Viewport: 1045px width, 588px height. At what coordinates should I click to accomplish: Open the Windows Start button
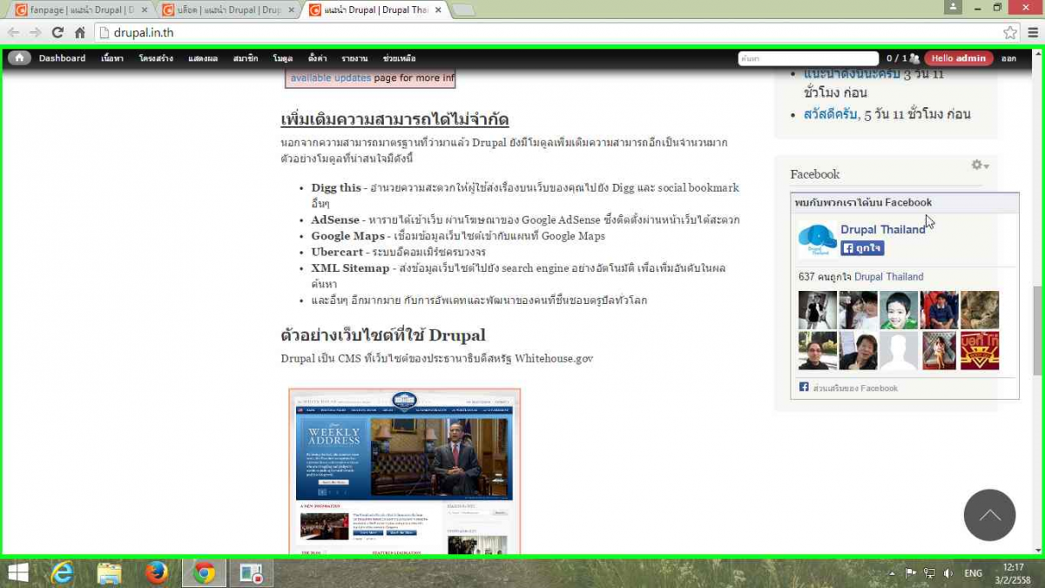pos(17,572)
